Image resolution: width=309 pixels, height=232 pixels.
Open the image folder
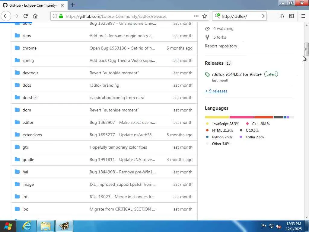click(28, 185)
